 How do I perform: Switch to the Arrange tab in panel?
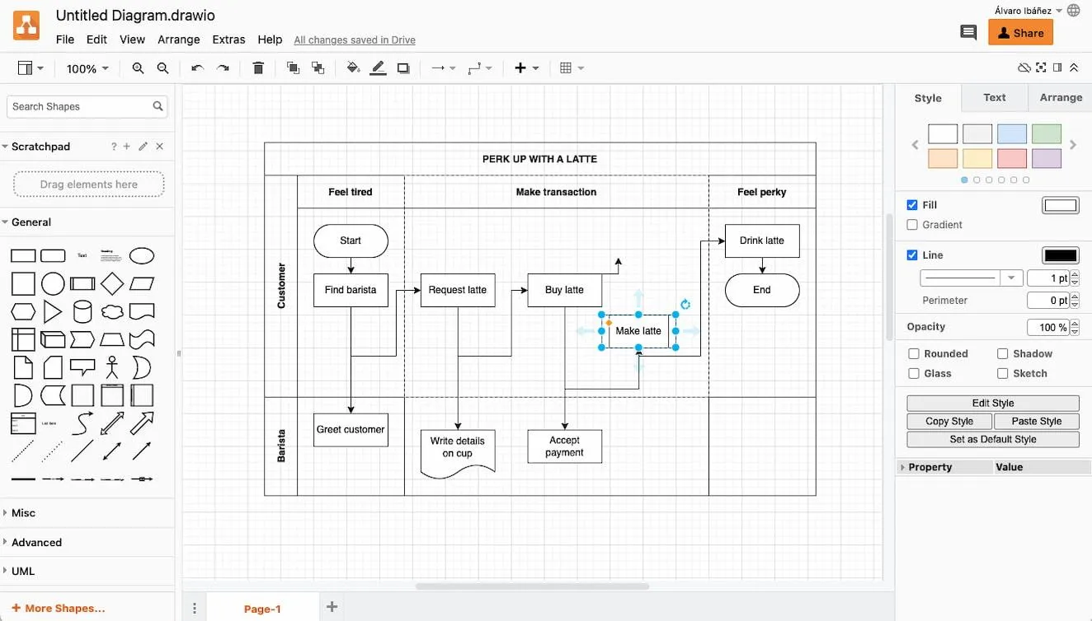(1061, 97)
